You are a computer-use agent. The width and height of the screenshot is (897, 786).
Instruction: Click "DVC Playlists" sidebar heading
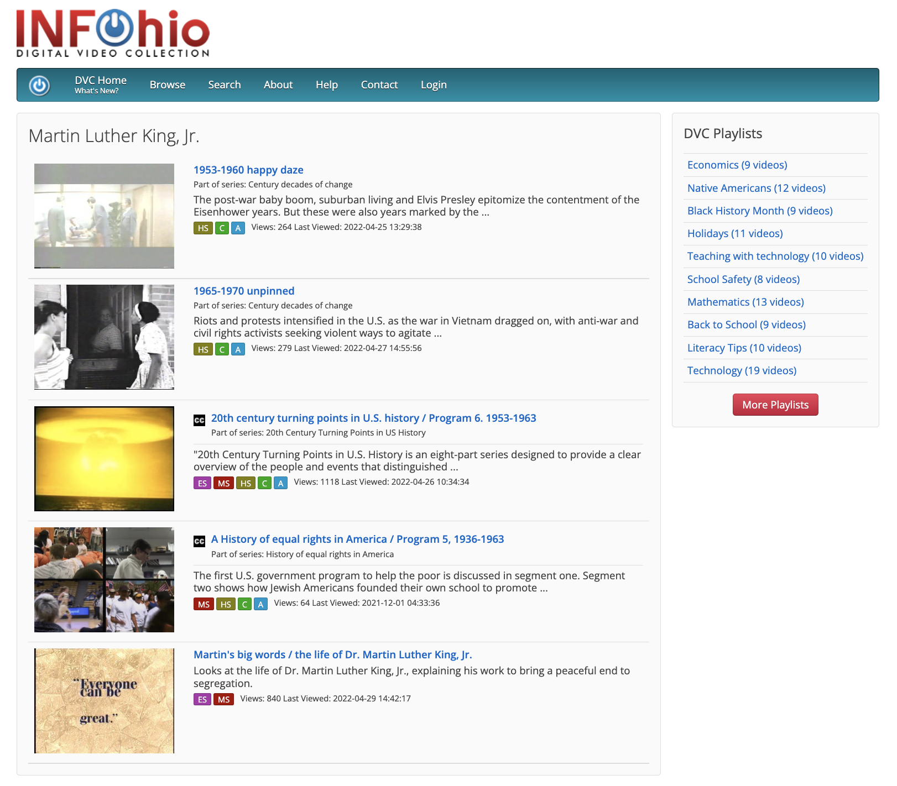pyautogui.click(x=723, y=134)
